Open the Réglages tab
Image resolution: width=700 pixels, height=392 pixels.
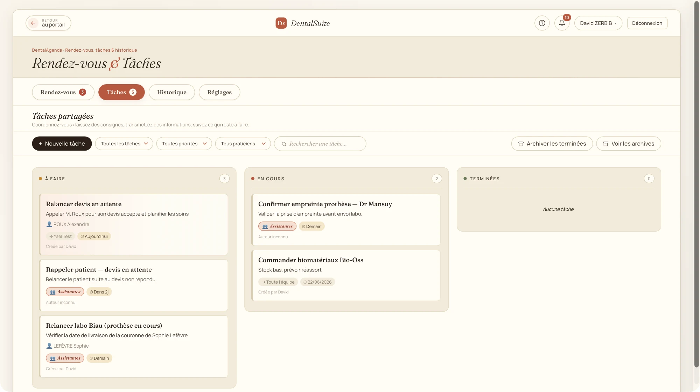219,92
